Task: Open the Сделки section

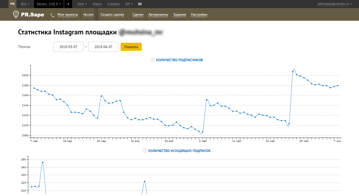Action: coord(138,15)
